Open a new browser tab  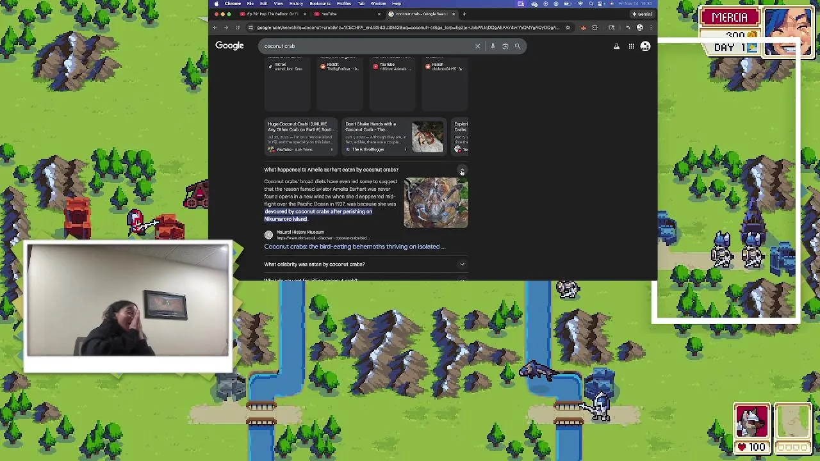pos(465,14)
